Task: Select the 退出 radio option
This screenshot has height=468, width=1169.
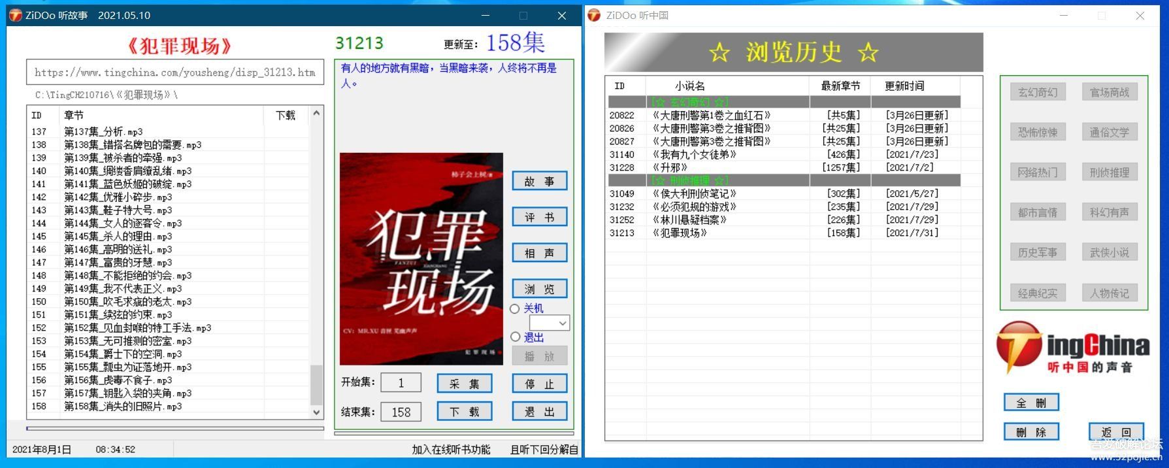Action: (515, 337)
